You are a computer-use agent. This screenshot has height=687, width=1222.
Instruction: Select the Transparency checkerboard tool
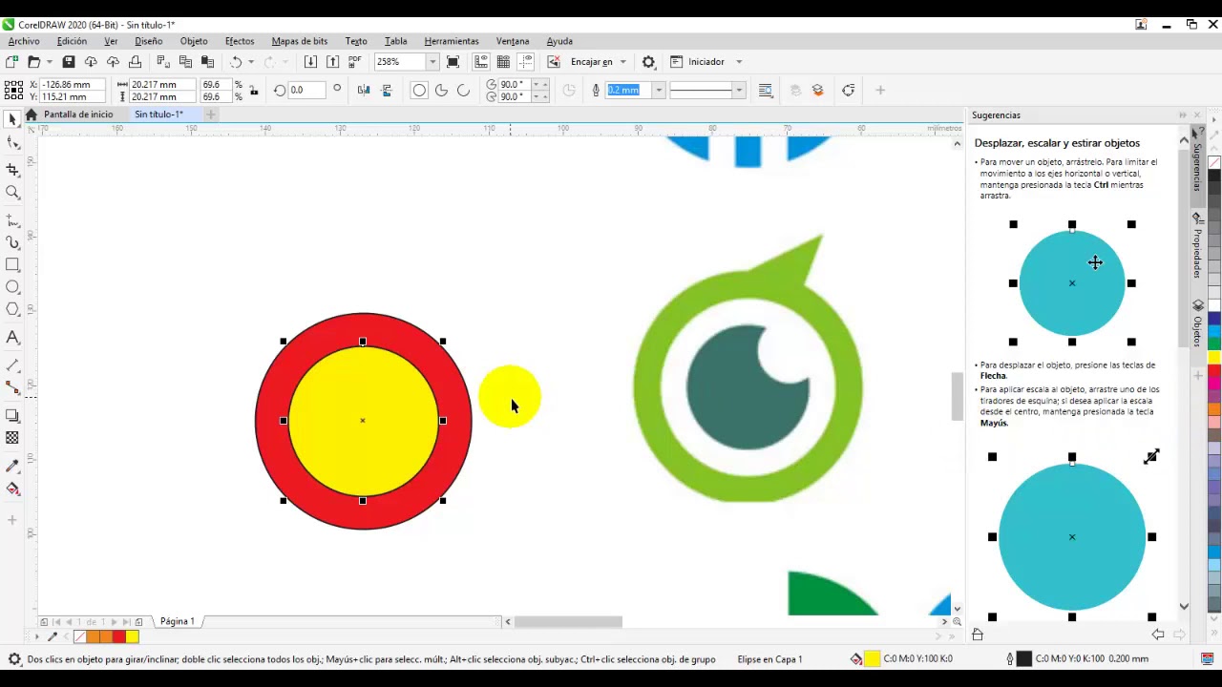click(x=12, y=438)
